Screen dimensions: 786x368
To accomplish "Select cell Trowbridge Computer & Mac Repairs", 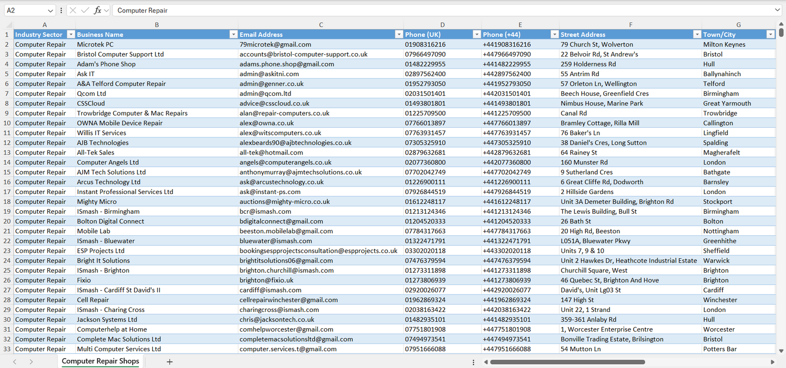I will point(157,113).
